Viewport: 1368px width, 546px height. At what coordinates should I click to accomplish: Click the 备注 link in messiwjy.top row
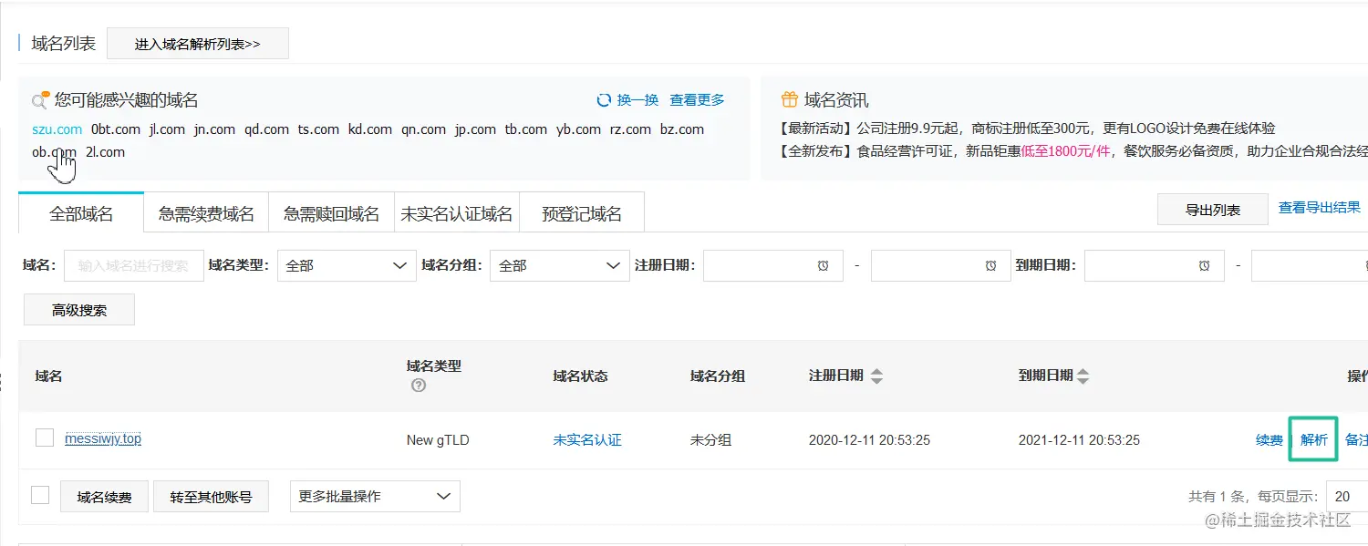tap(1357, 439)
